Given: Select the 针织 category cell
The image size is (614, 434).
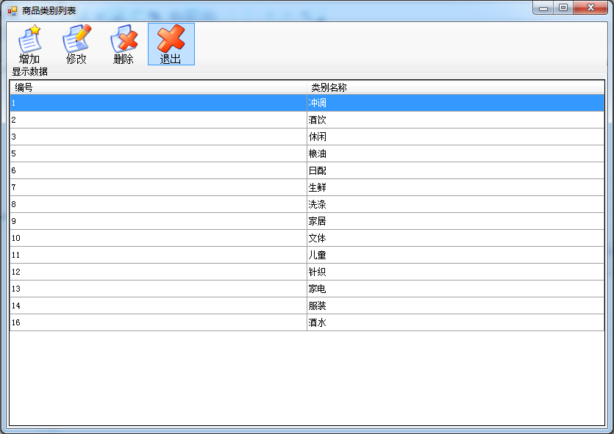Looking at the screenshot, I should pos(455,272).
